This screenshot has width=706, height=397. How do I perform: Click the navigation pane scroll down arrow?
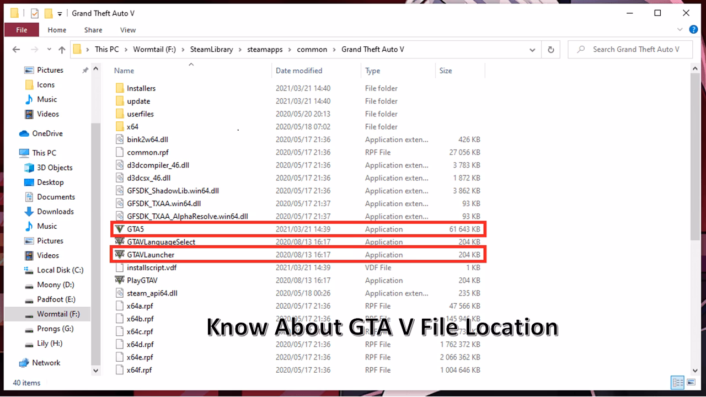pyautogui.click(x=96, y=371)
